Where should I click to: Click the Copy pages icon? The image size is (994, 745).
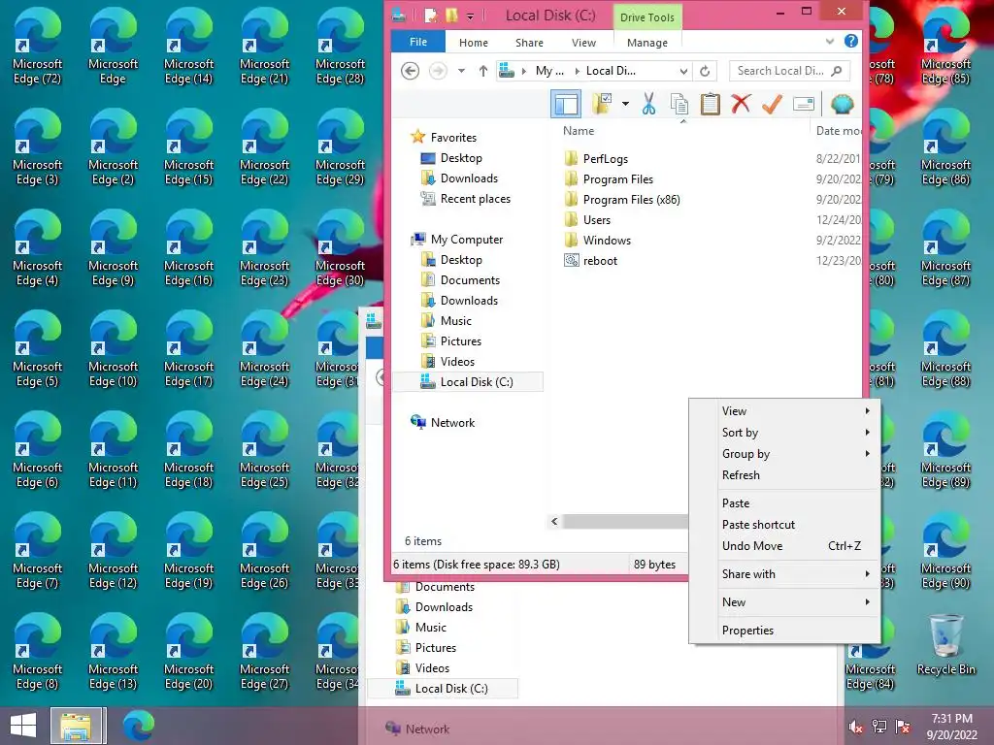(679, 104)
